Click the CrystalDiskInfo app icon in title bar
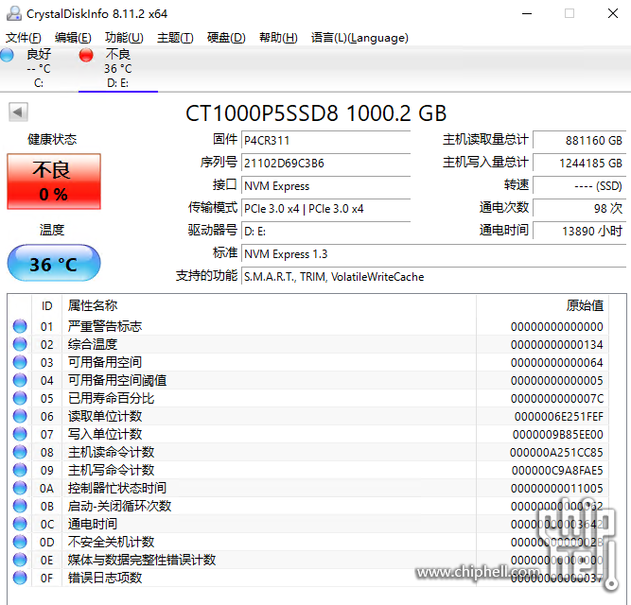The image size is (631, 605). 13,13
